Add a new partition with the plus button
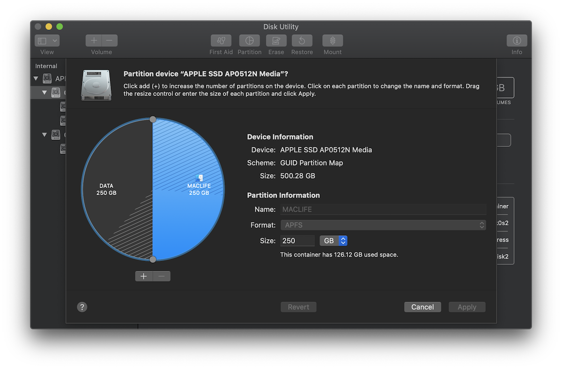The image size is (562, 369). pyautogui.click(x=144, y=276)
